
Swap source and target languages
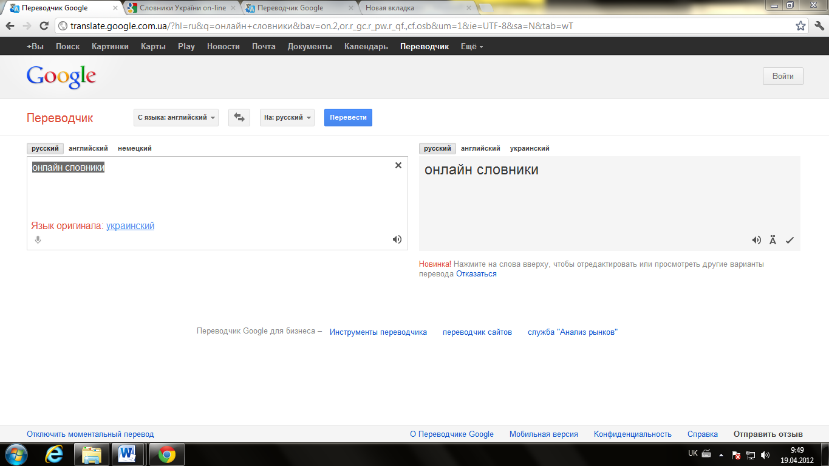[x=239, y=117]
